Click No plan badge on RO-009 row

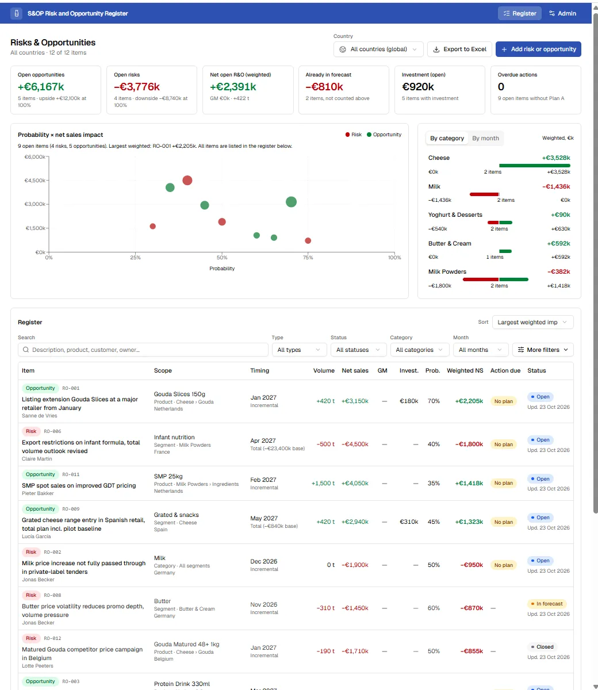(504, 522)
